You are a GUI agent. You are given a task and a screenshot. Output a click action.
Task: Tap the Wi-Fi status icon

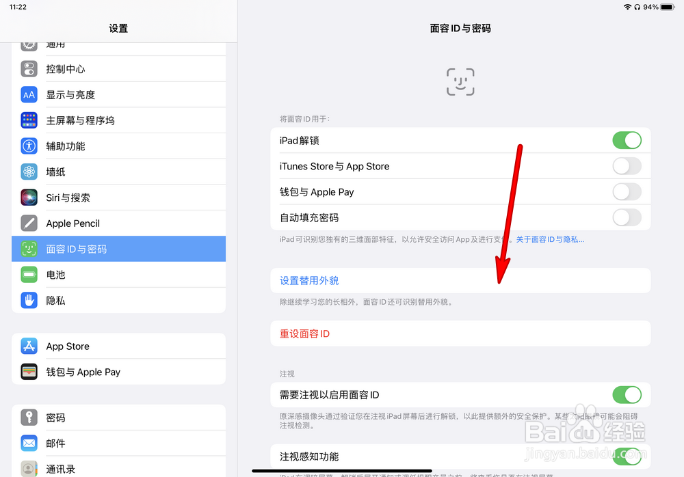click(x=627, y=7)
